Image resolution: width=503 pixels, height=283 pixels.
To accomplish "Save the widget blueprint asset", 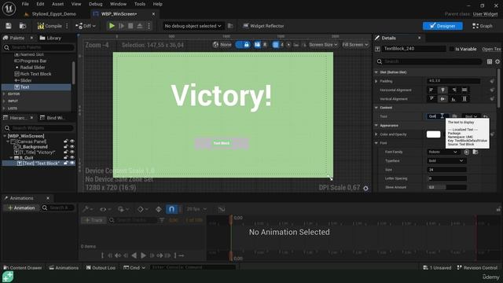I will point(9,26).
